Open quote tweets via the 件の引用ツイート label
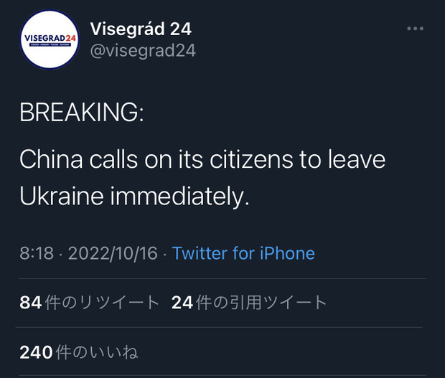Image resolution: width=445 pixels, height=378 pixels. 261,303
